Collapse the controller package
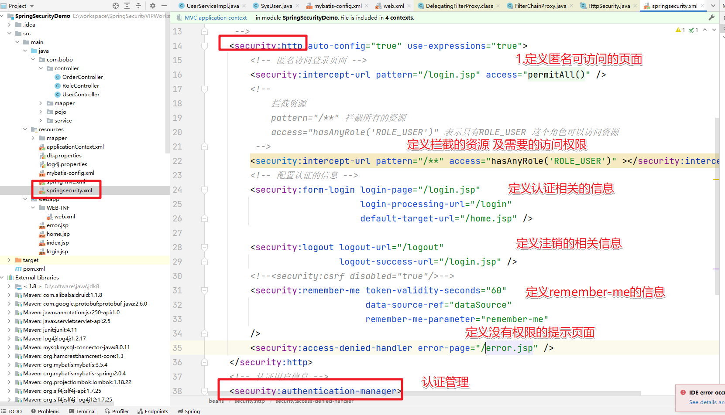The height and width of the screenshot is (415, 725). coord(41,68)
